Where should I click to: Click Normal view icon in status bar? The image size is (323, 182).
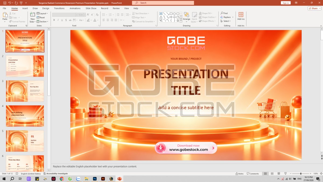[265, 174]
